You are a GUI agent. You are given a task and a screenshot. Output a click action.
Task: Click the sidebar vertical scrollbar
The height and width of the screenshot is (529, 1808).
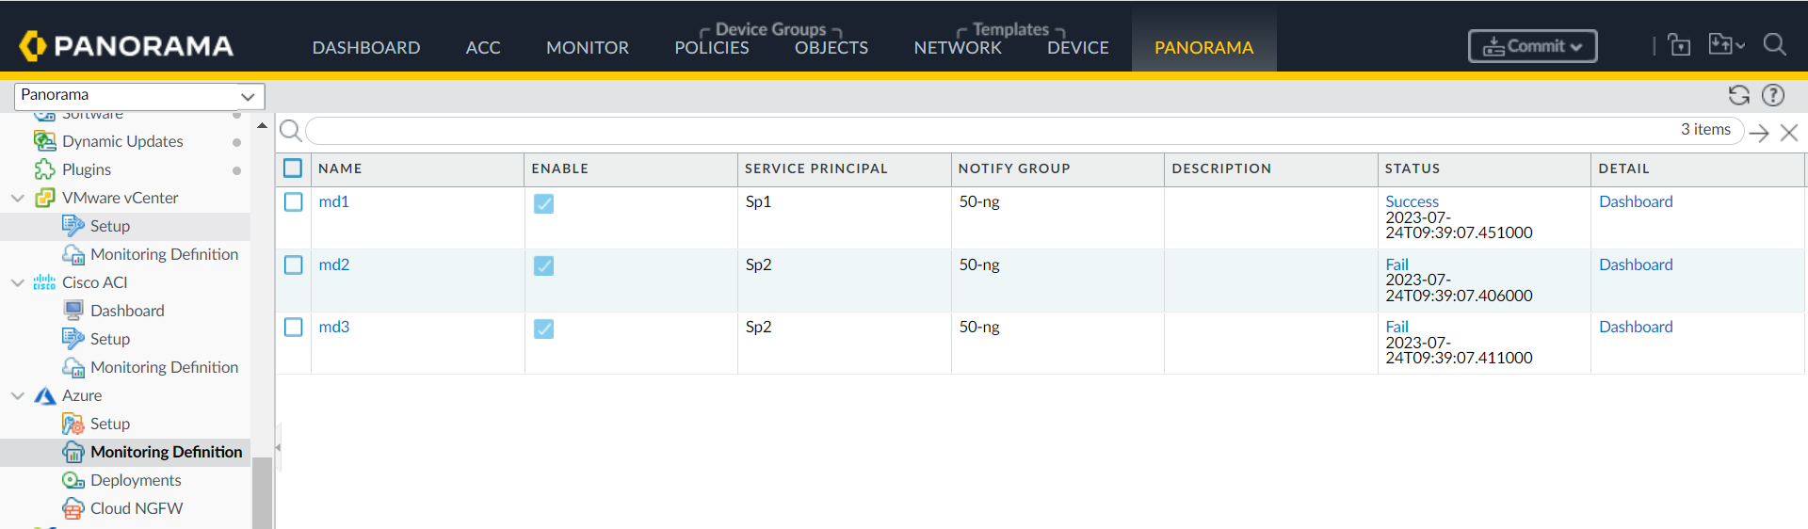[262, 489]
